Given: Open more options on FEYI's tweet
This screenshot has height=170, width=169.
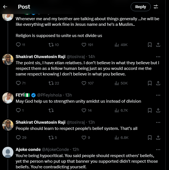Looking at the screenshot, I should [158, 95].
